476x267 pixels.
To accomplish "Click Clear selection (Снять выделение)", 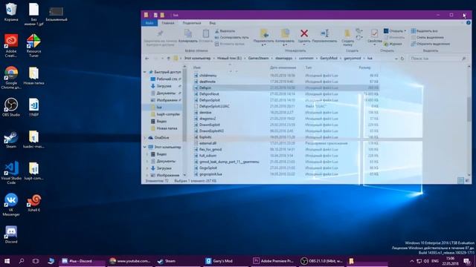I will (427, 37).
